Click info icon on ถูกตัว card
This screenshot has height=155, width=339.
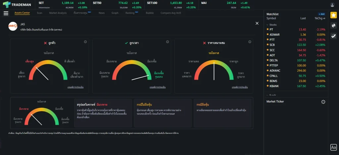[x=85, y=42]
